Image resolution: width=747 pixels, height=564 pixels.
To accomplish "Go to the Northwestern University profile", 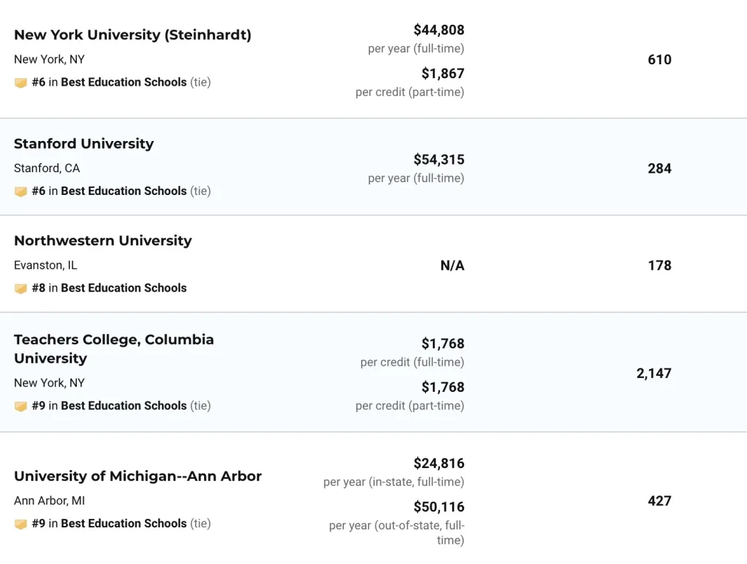I will (x=103, y=241).
